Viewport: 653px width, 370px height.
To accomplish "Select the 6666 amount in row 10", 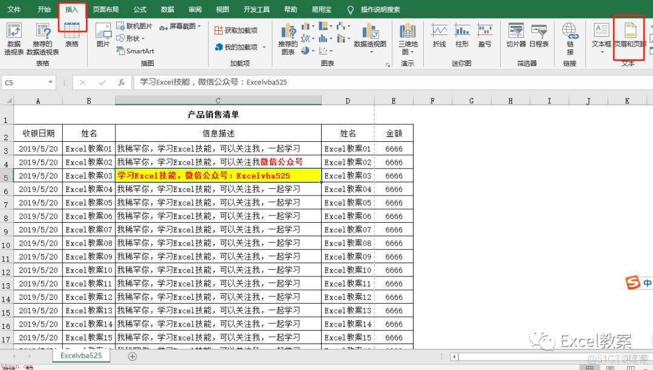I will [x=394, y=243].
